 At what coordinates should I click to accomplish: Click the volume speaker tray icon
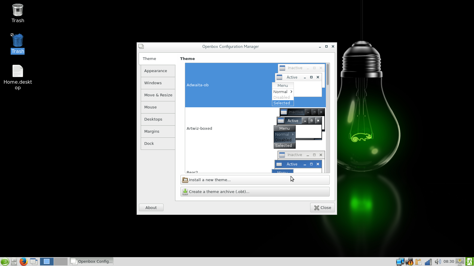[438, 262]
